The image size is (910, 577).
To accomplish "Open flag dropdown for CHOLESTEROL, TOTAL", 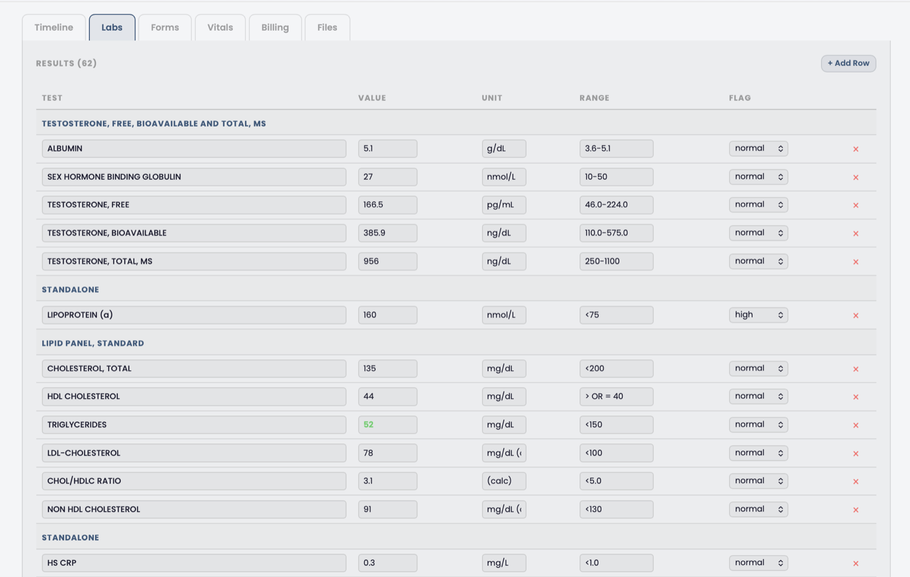I will pos(758,369).
